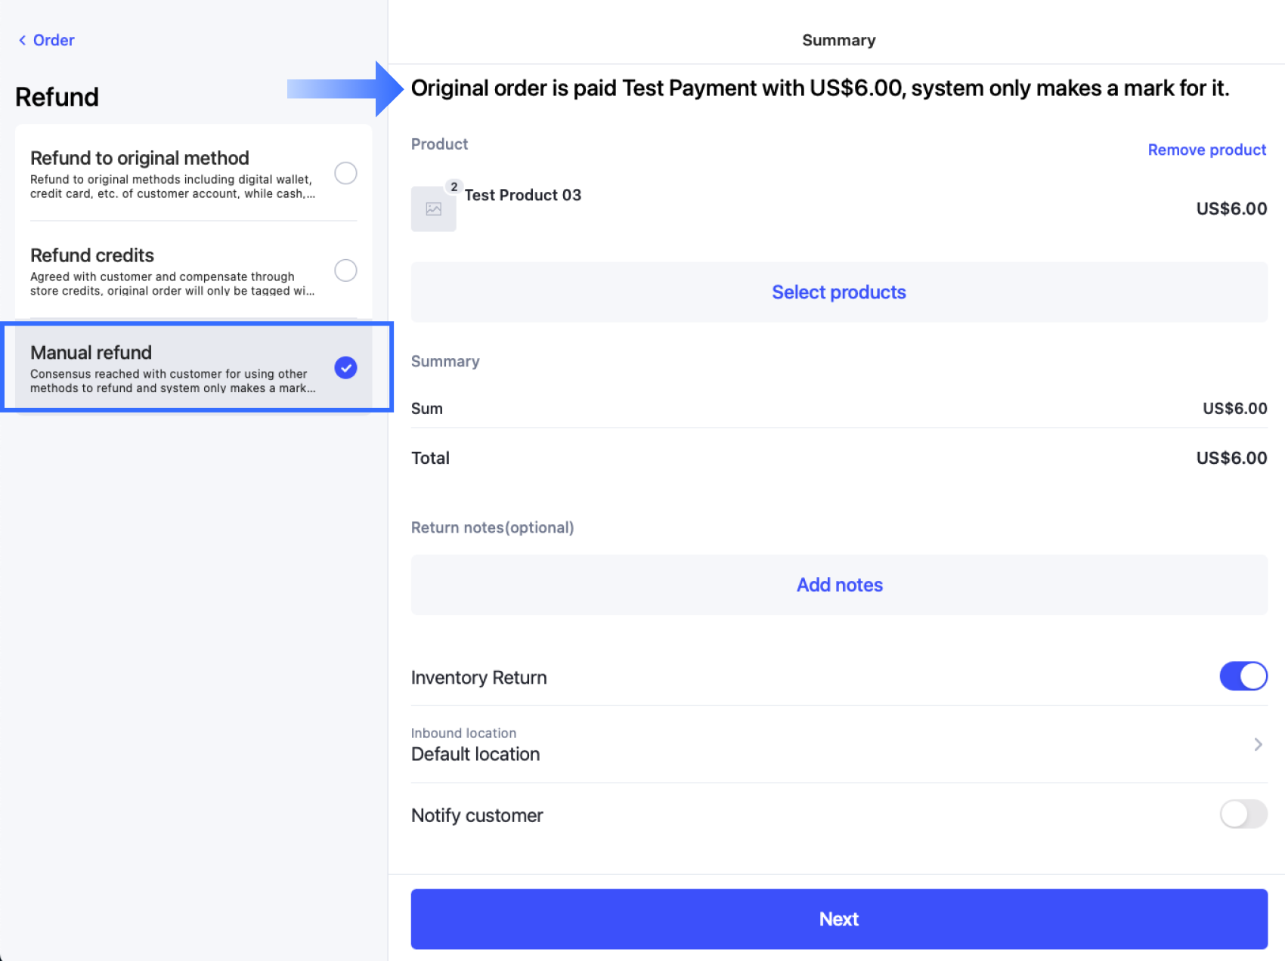Click the Test Product 03 image placeholder
Viewport: 1285px width, 961px height.
click(433, 209)
